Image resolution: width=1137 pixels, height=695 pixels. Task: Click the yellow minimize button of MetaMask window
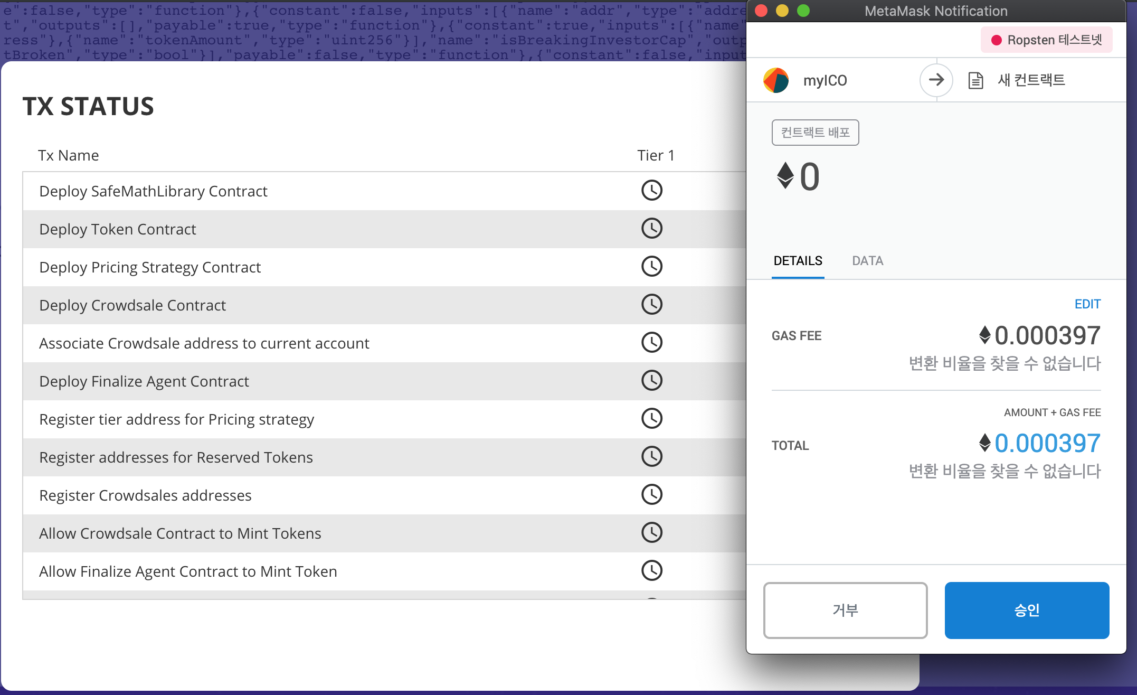point(782,11)
